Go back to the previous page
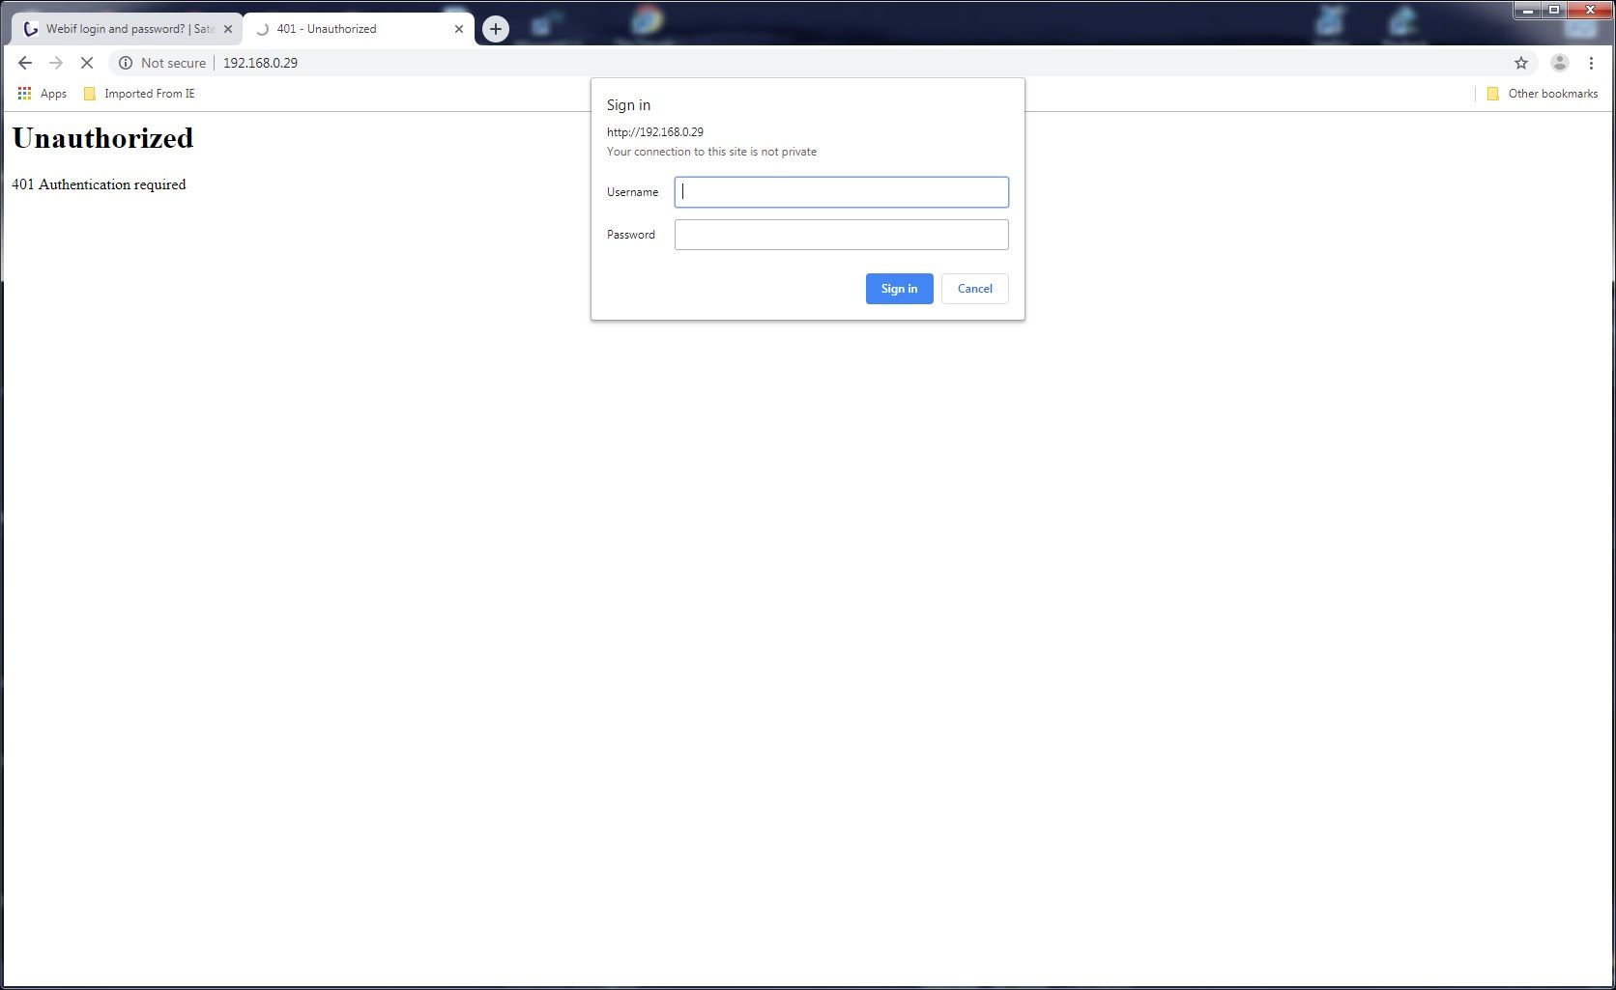Image resolution: width=1616 pixels, height=990 pixels. [25, 63]
